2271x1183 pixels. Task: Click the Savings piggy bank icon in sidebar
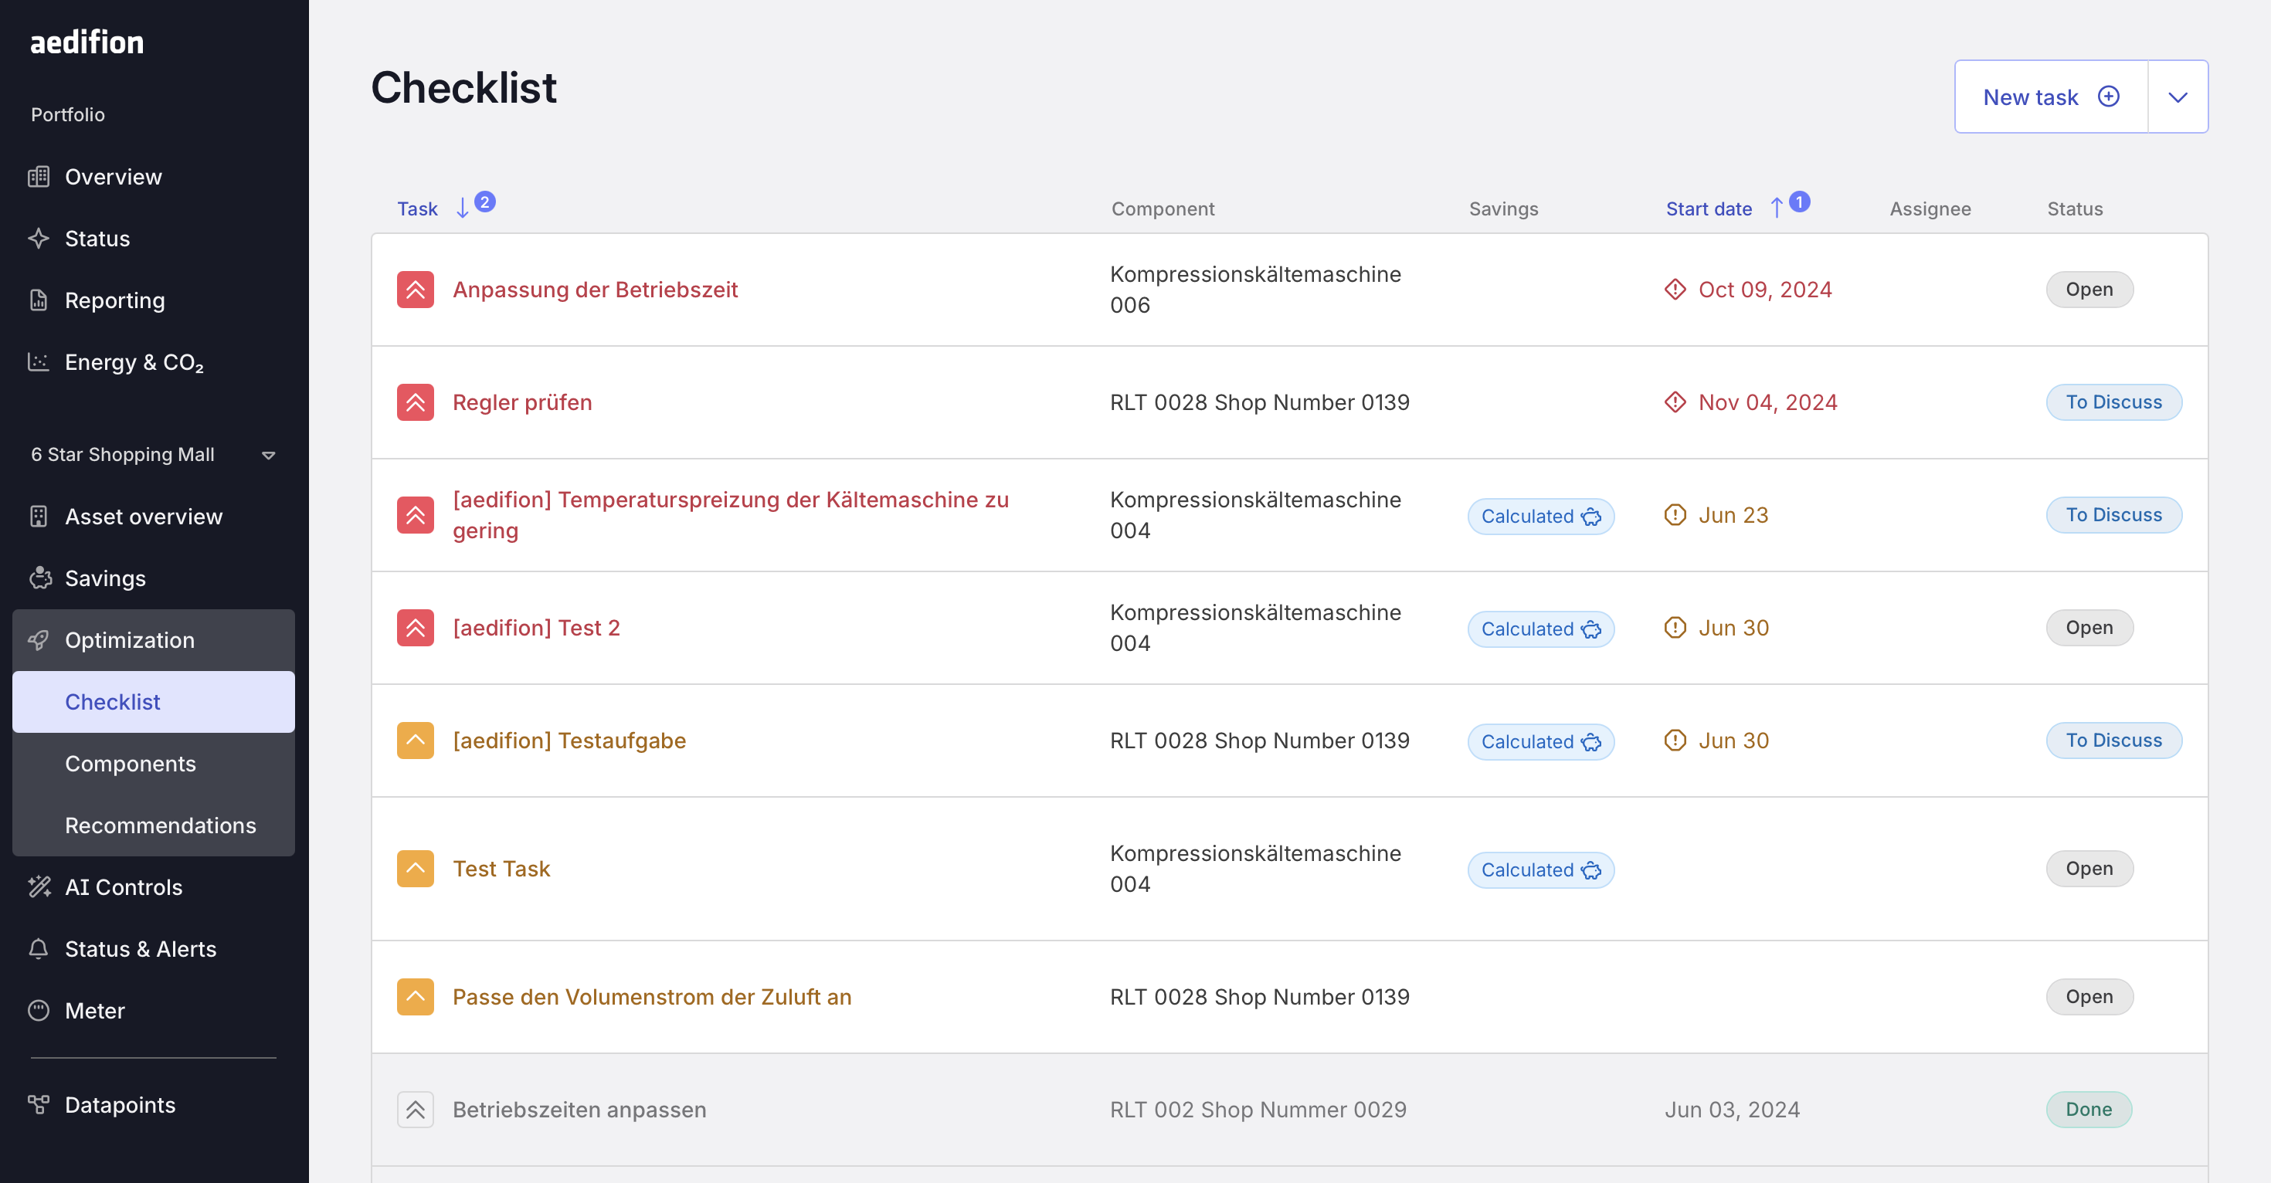click(x=39, y=578)
